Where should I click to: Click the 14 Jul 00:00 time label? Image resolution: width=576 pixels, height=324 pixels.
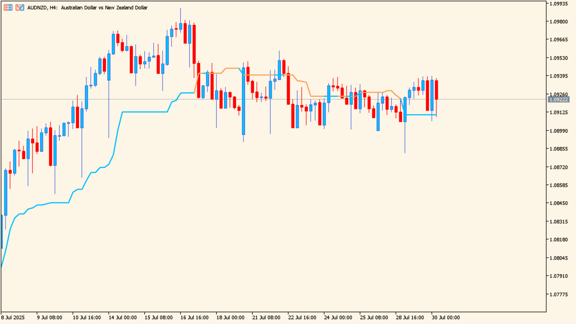coord(122,318)
